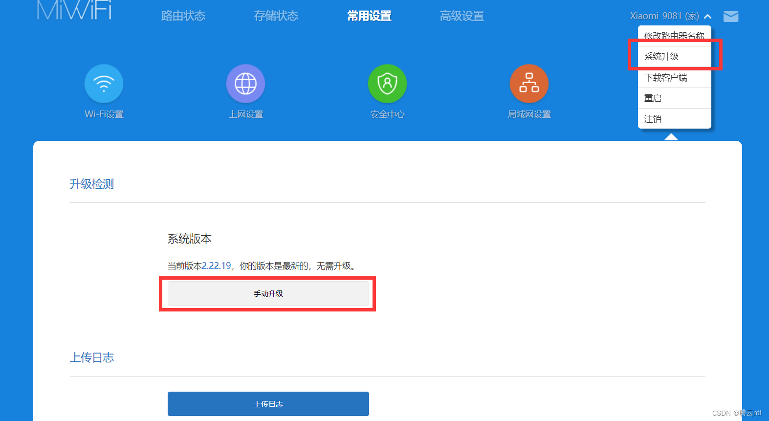Select 重启 in the account menu
769x421 pixels.
[674, 98]
